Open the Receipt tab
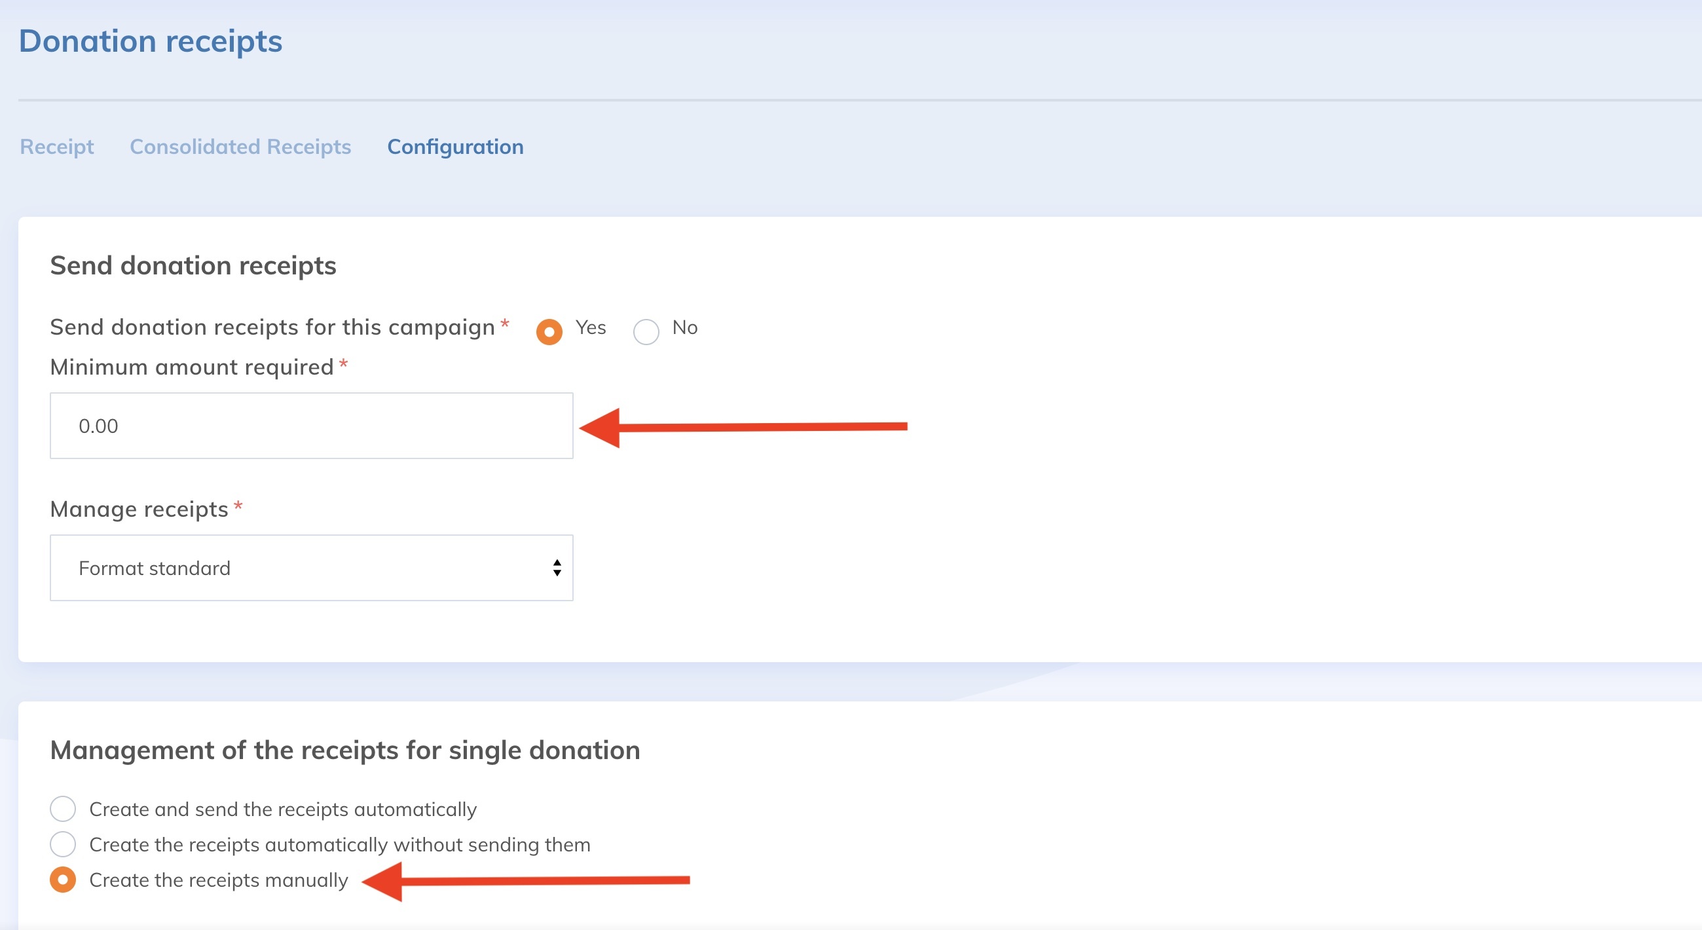1702x930 pixels. point(57,147)
